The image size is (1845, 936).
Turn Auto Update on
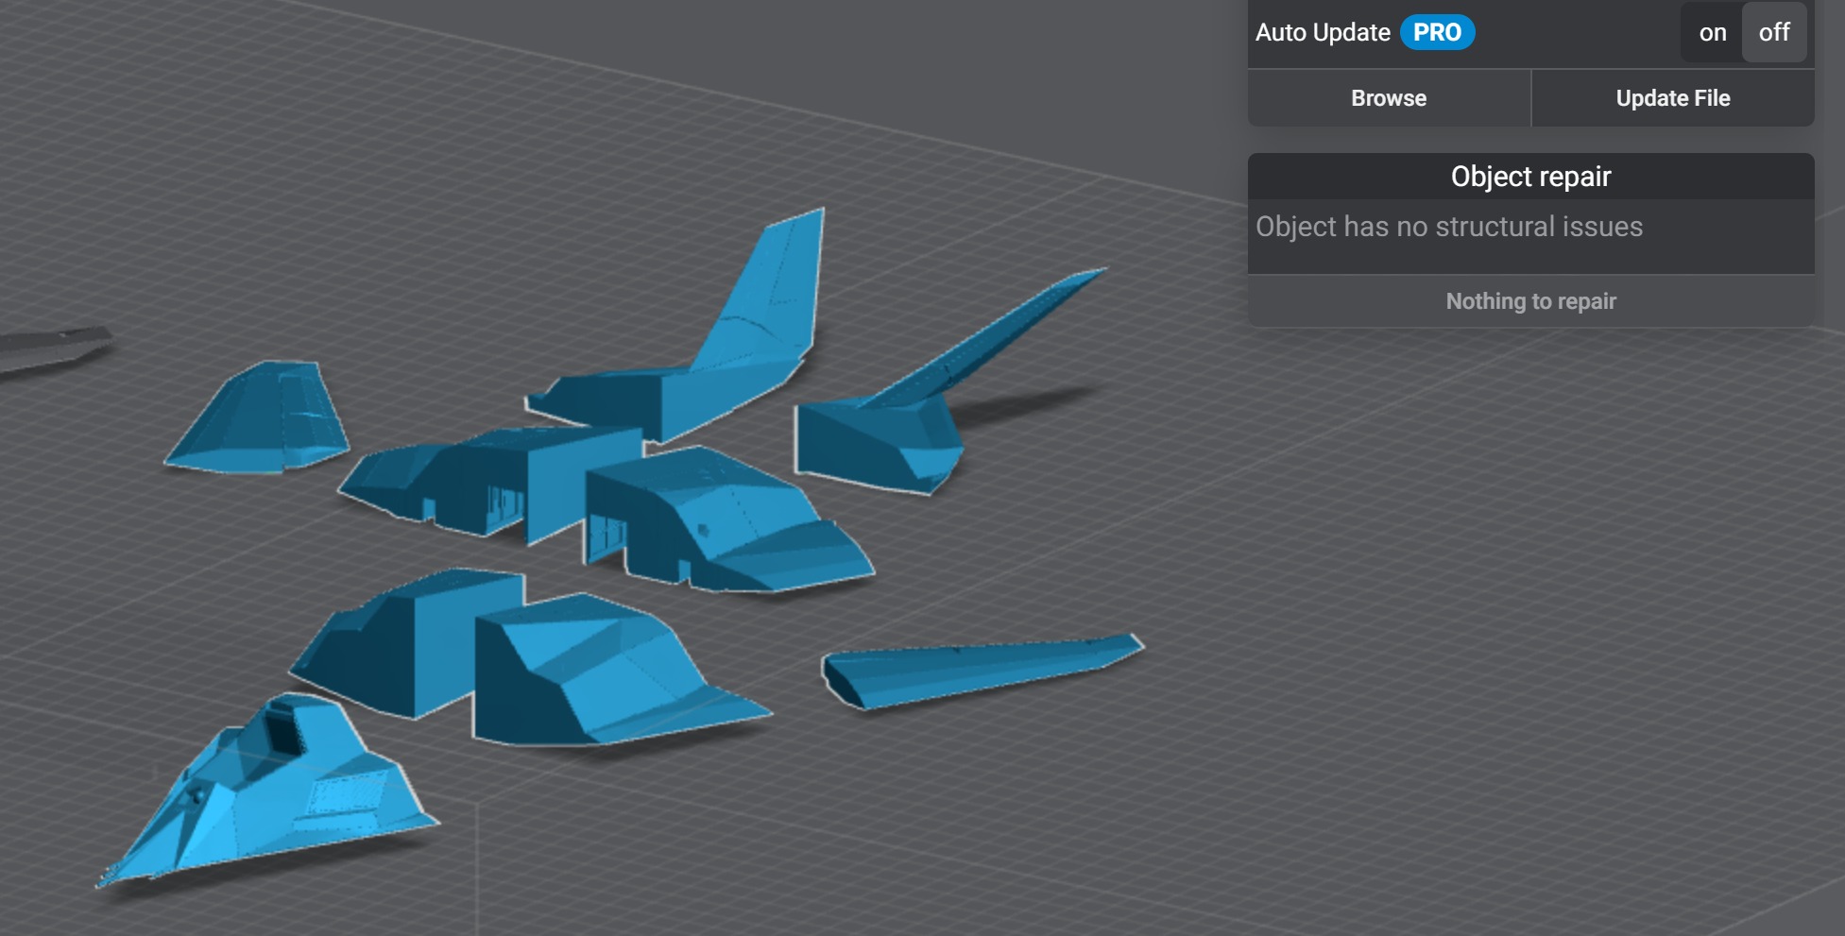point(1711,33)
